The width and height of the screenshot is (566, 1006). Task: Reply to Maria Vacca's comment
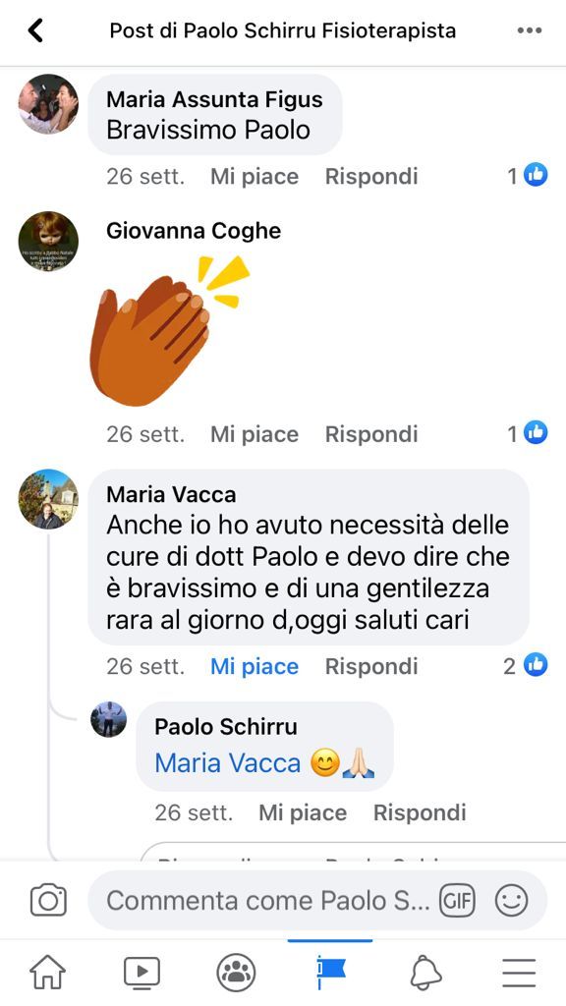[371, 667]
